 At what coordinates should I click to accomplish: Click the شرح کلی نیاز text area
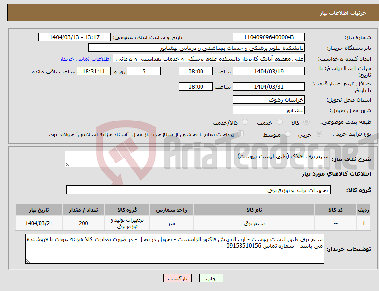click(197, 159)
